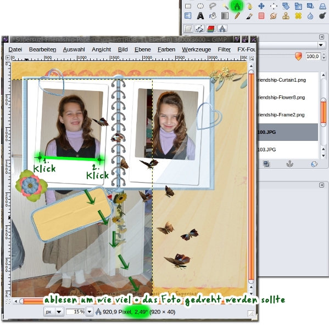Open the zoom percentage dropdown arrow
The height and width of the screenshot is (329, 329).
tap(90, 312)
